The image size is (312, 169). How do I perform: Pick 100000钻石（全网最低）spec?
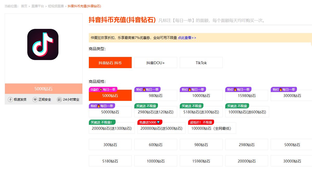(212, 128)
